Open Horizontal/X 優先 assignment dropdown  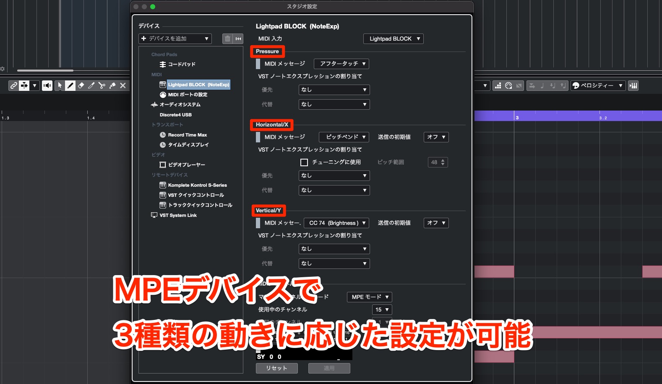(334, 175)
